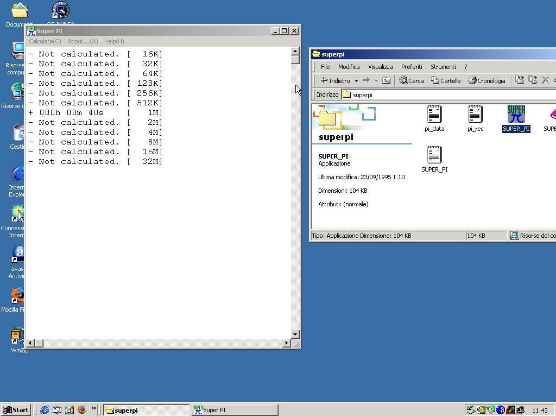Click the Super PI vertical scroll up arrow
Viewport: 556px width, 417px height.
click(x=295, y=51)
